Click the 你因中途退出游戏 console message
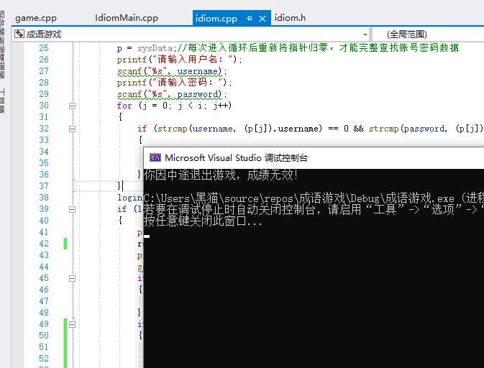Image resolution: width=484 pixels, height=368 pixels. click(221, 175)
